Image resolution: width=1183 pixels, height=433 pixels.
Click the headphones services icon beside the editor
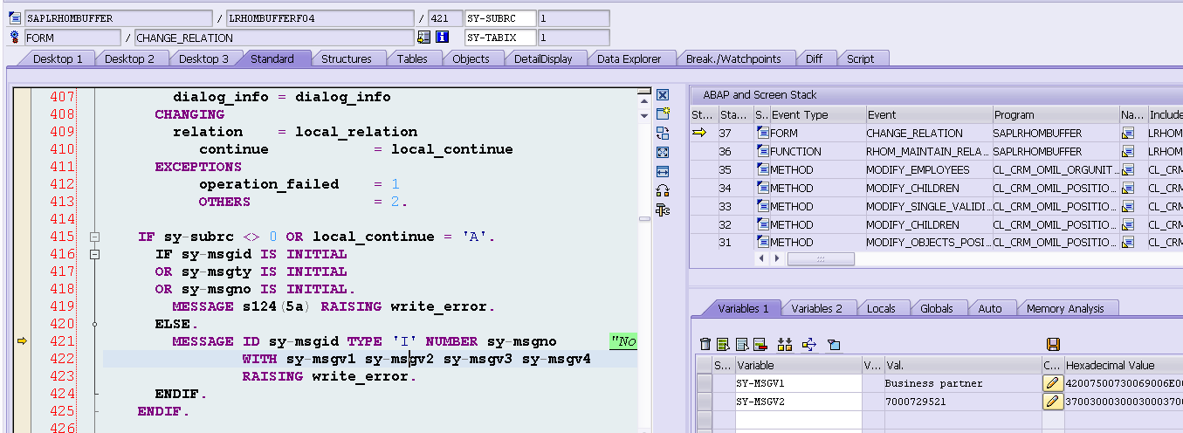663,190
